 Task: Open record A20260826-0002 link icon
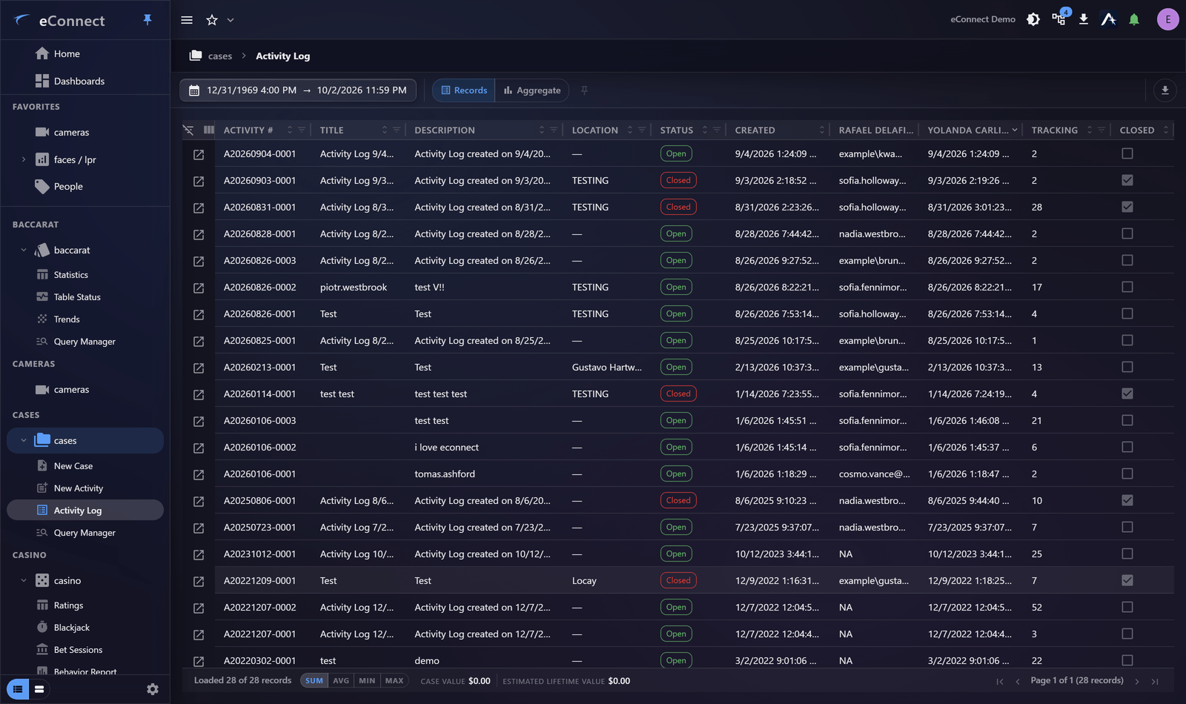(x=199, y=288)
